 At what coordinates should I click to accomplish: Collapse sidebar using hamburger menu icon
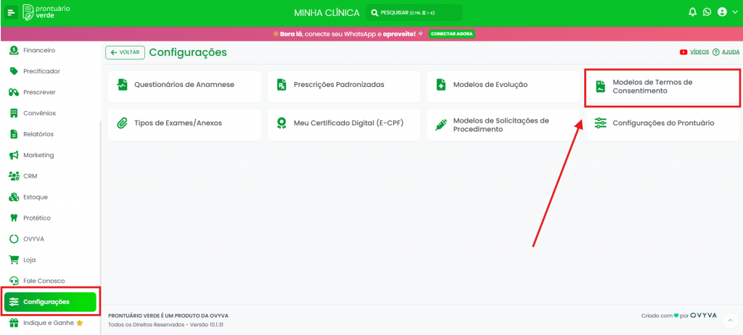point(12,12)
